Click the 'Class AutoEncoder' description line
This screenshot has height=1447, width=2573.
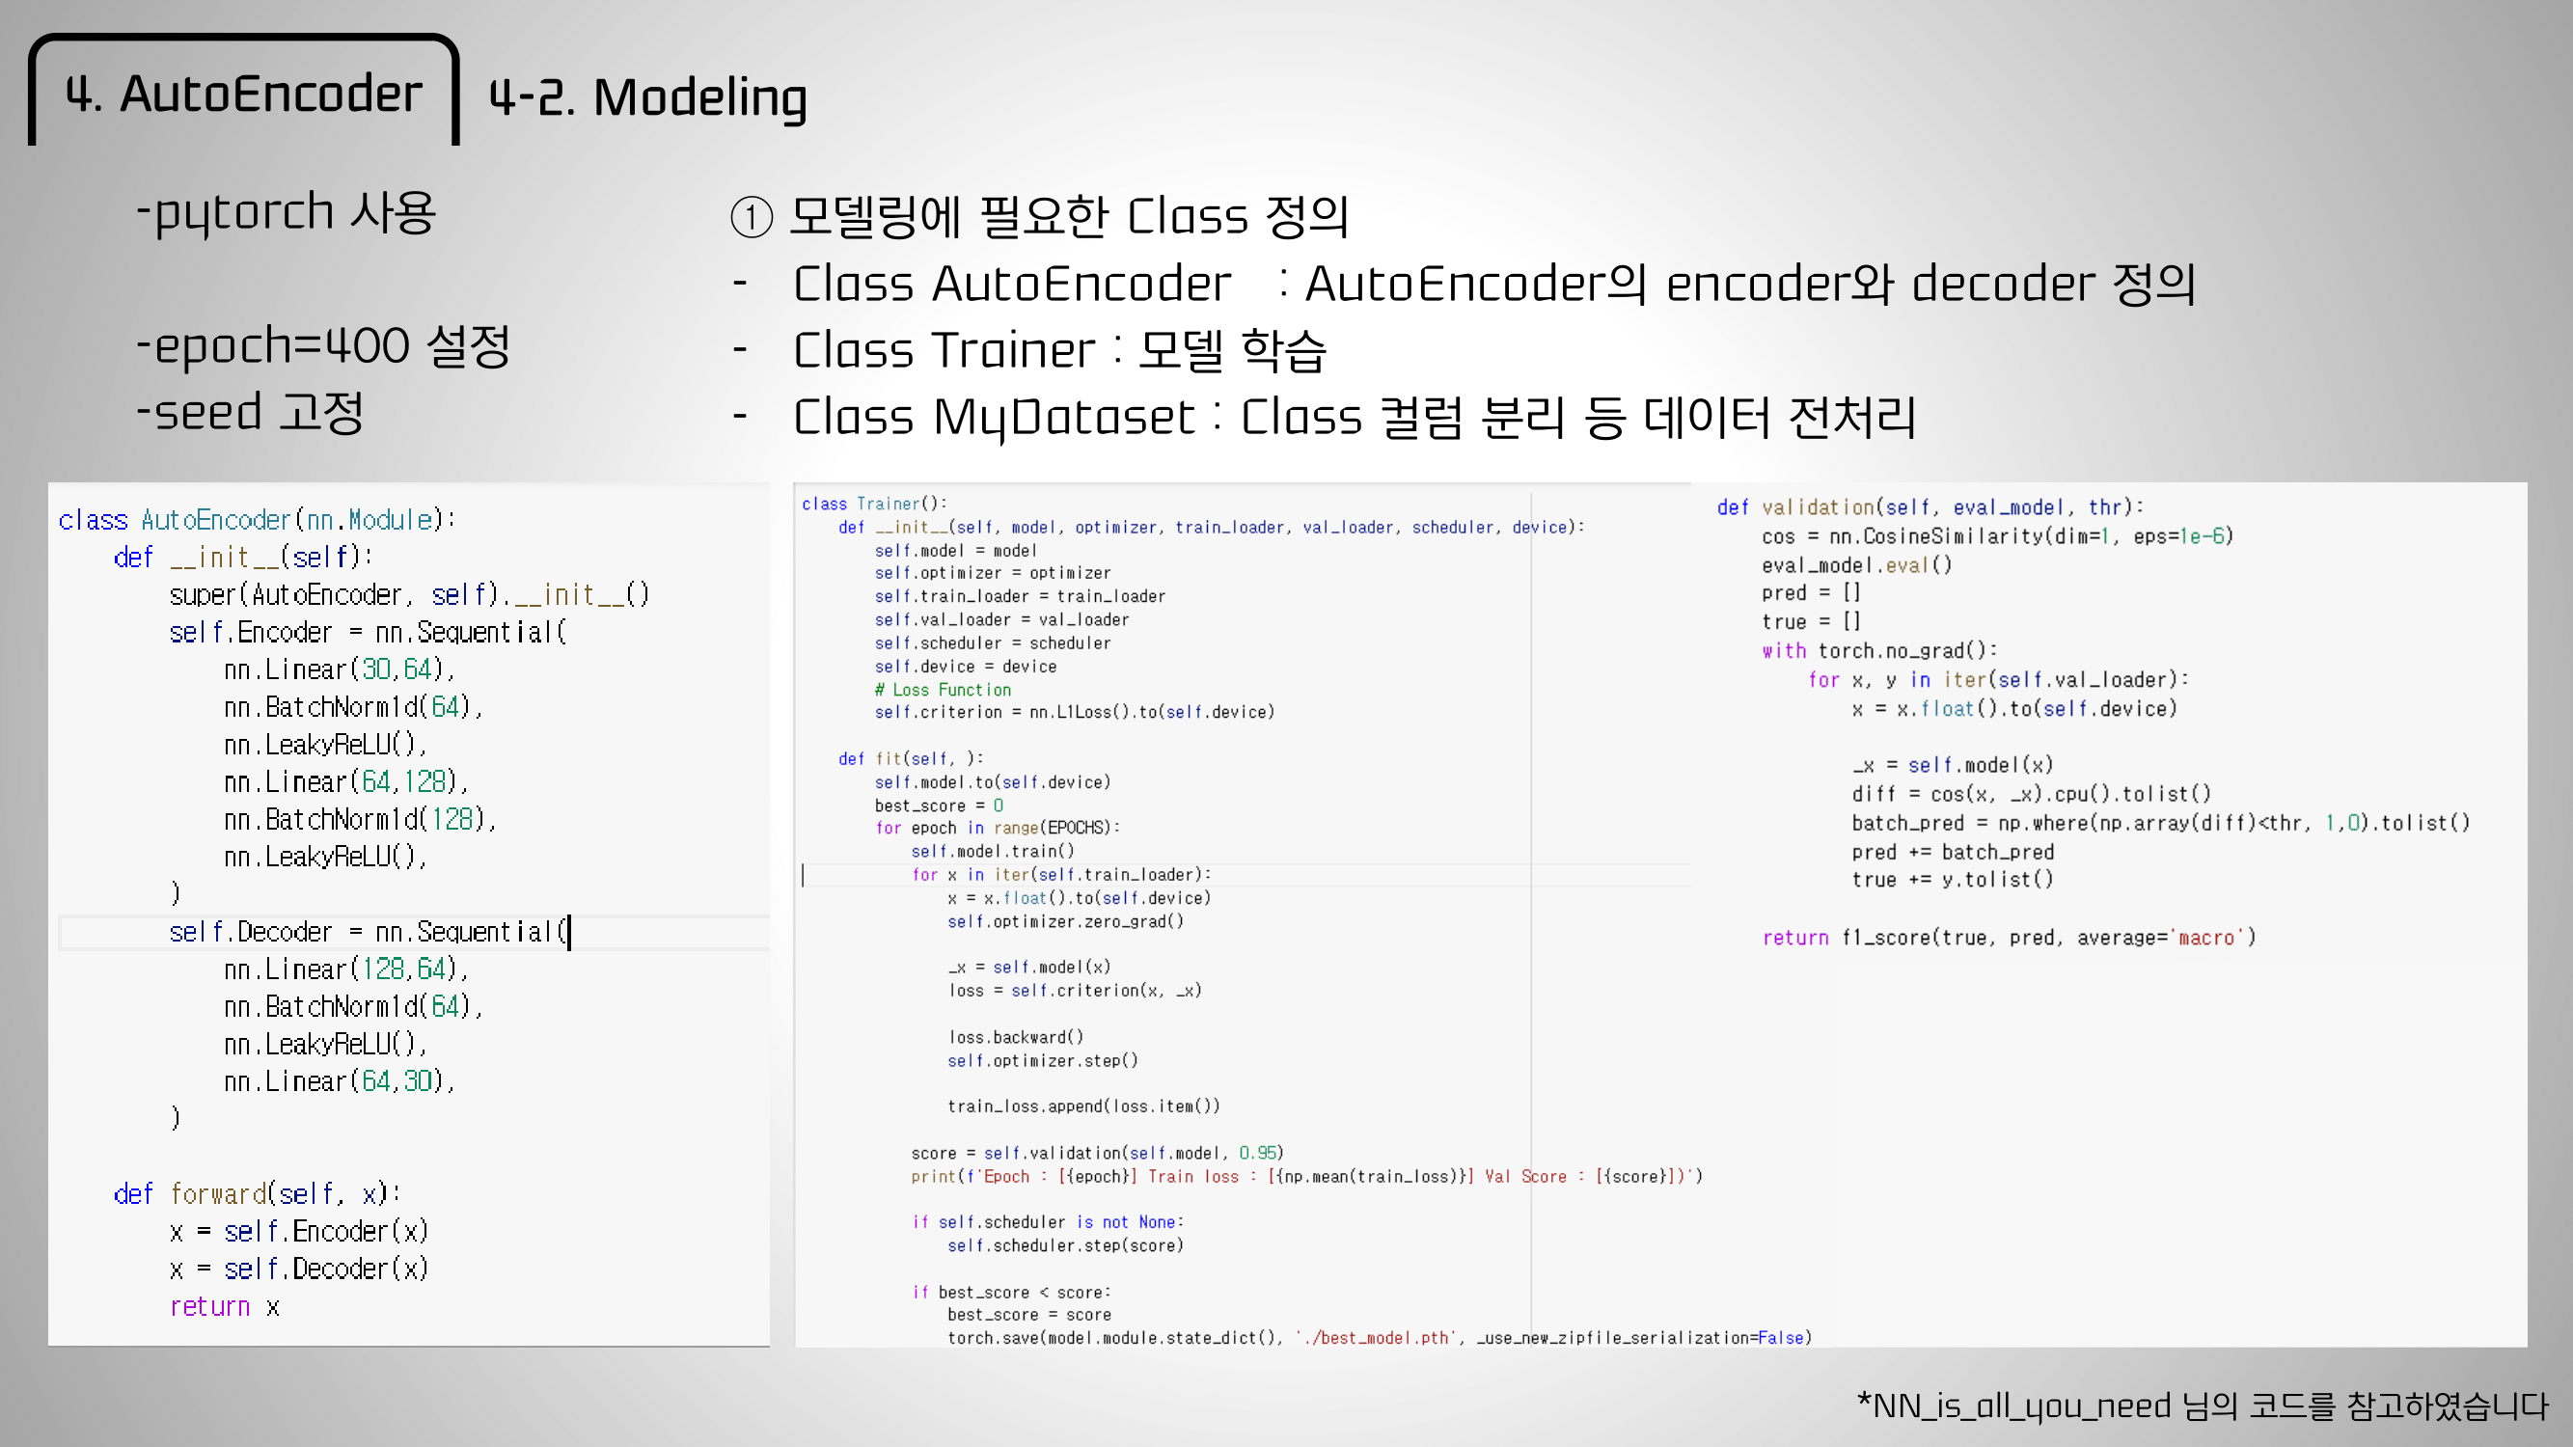pyautogui.click(x=1493, y=284)
